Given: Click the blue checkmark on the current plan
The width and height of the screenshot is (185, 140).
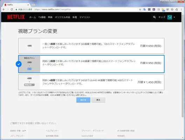Looking at the screenshot, I should (x=19, y=64).
